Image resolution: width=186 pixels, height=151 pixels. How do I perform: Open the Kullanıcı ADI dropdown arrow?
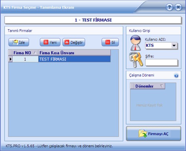tap(174, 46)
